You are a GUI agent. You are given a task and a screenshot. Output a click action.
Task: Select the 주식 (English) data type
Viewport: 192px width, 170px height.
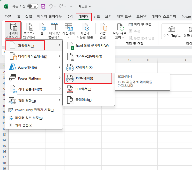[x=172, y=32]
